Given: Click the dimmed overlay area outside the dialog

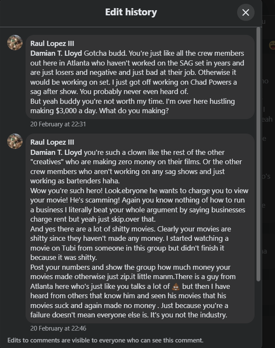Looking at the screenshot, I should tap(268, 191).
